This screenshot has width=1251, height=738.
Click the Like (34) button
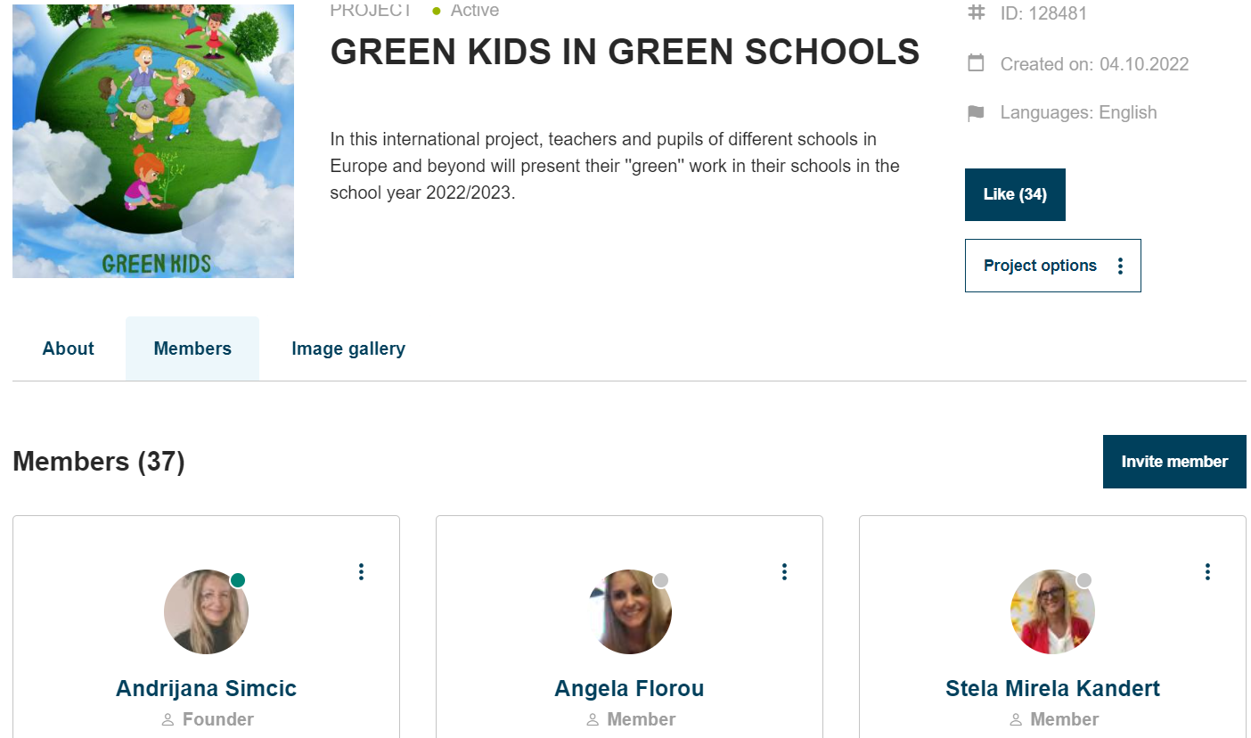[x=1015, y=194]
